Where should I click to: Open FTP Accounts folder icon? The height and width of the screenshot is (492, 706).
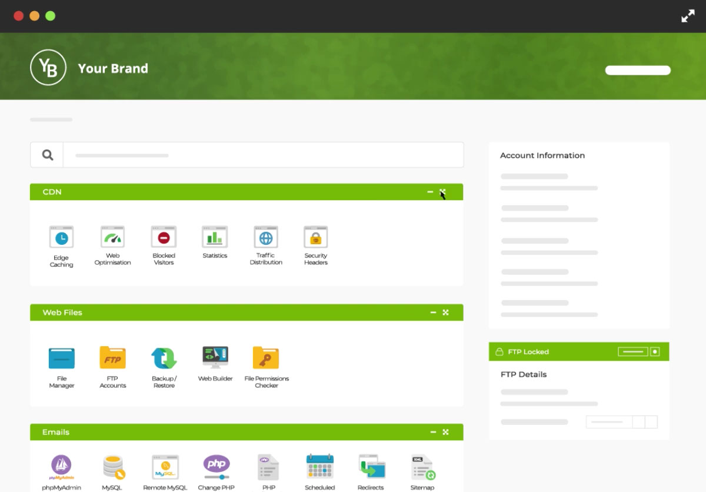pos(112,358)
